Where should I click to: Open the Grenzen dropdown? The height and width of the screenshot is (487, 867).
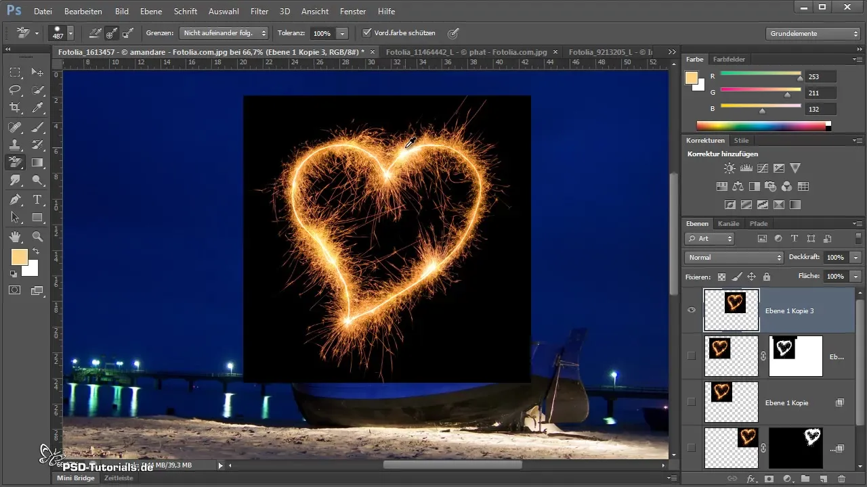(224, 32)
